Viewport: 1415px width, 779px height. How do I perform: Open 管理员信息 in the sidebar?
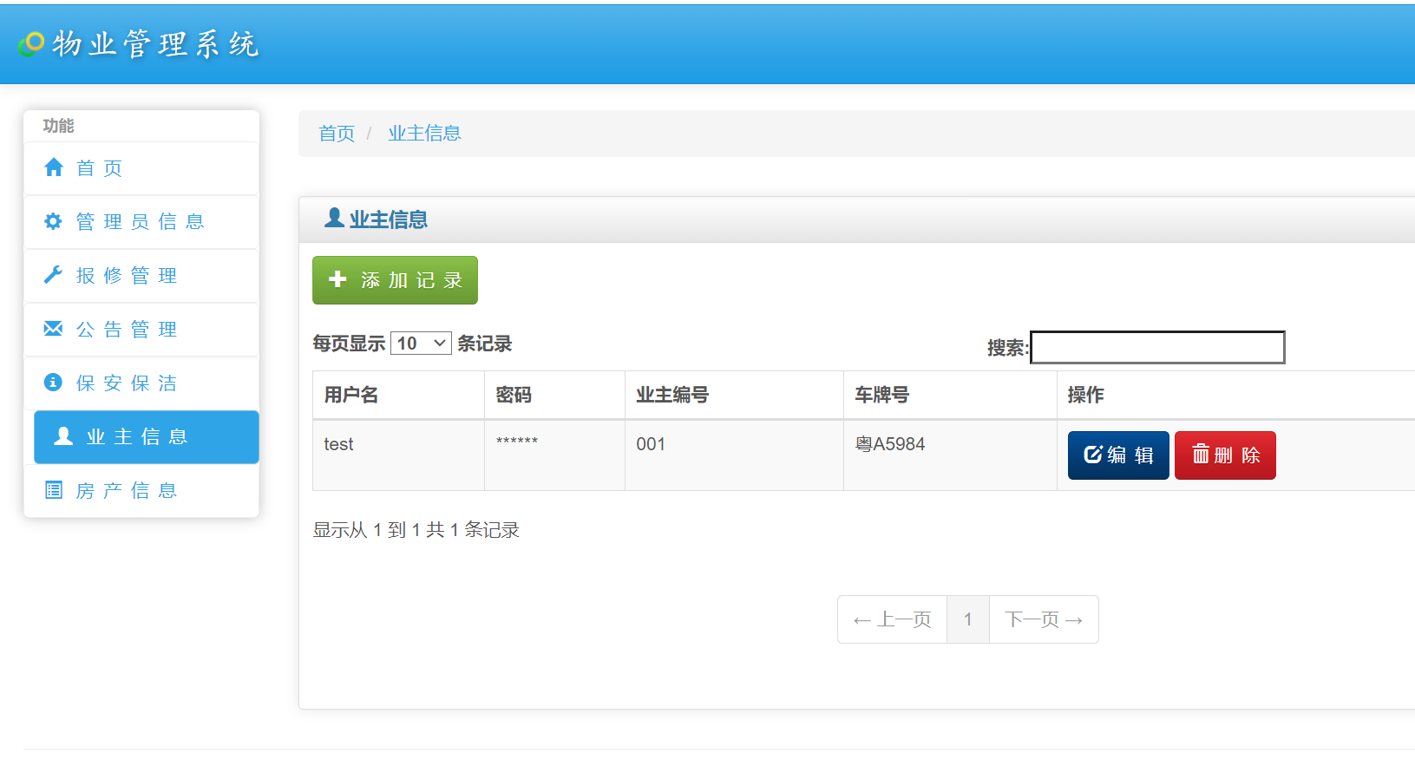click(x=141, y=222)
